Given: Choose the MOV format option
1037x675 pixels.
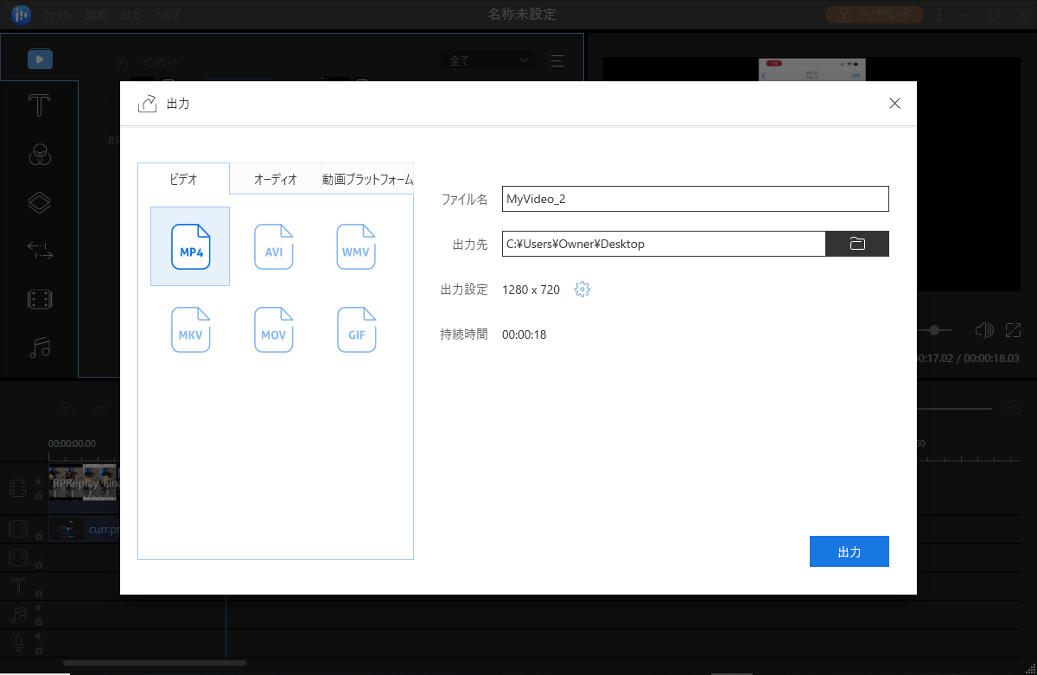Looking at the screenshot, I should (x=273, y=329).
